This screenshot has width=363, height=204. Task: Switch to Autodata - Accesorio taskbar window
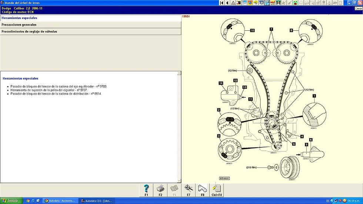click(x=60, y=201)
